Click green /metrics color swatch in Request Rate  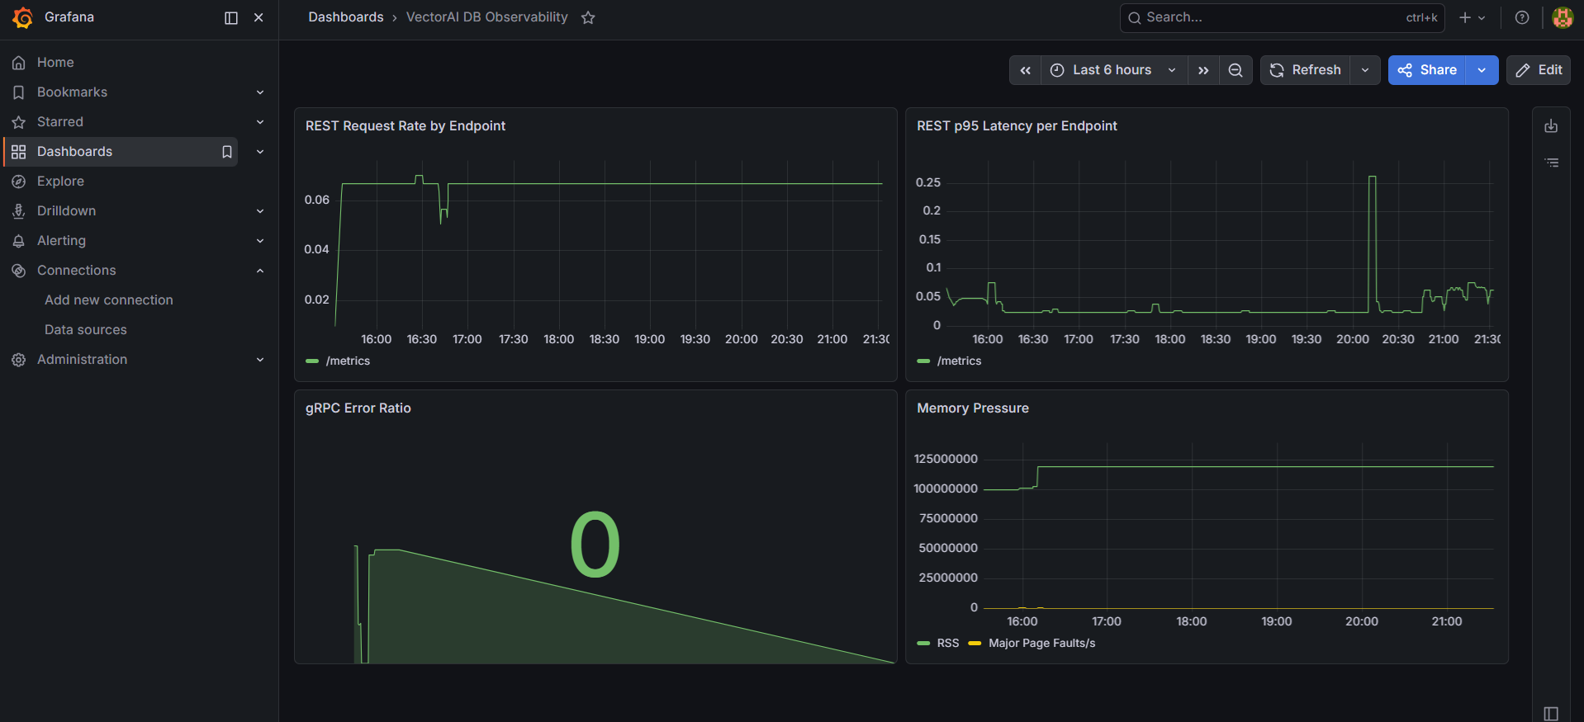312,361
